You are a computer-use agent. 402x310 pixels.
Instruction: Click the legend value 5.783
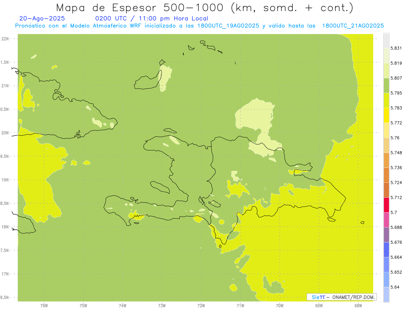point(396,108)
